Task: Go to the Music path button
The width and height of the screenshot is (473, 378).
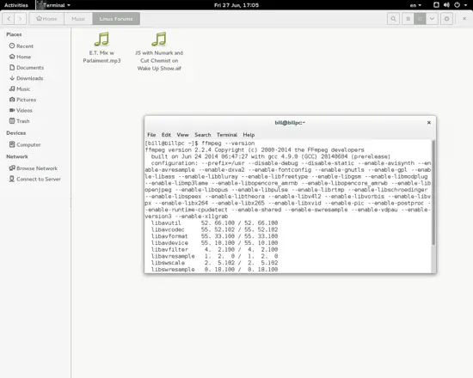Action: tap(78, 19)
